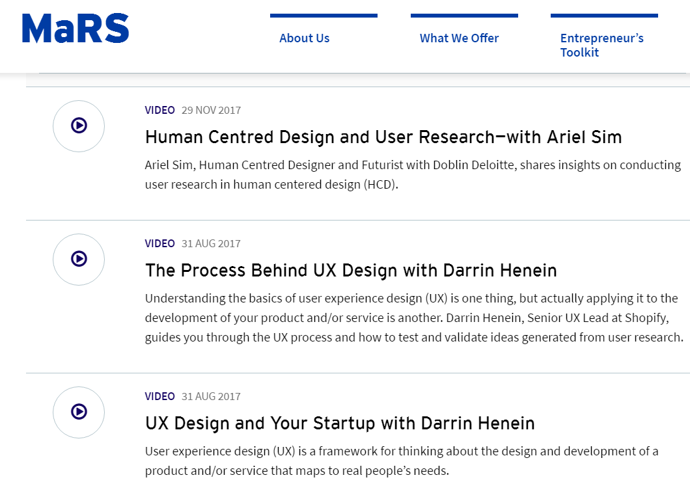690x497 pixels.
Task: Play the Process Behind UX Design video icon
Action: point(79,259)
